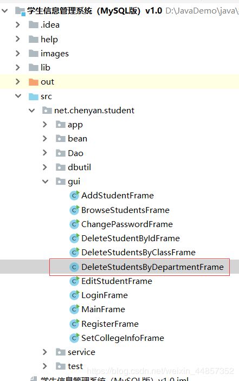Select the src folder label

(47, 96)
